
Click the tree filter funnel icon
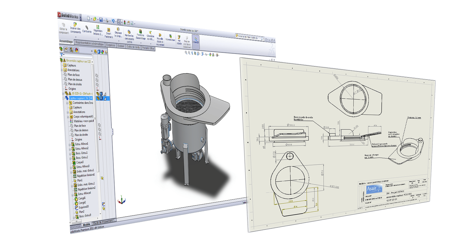pyautogui.click(x=62, y=54)
